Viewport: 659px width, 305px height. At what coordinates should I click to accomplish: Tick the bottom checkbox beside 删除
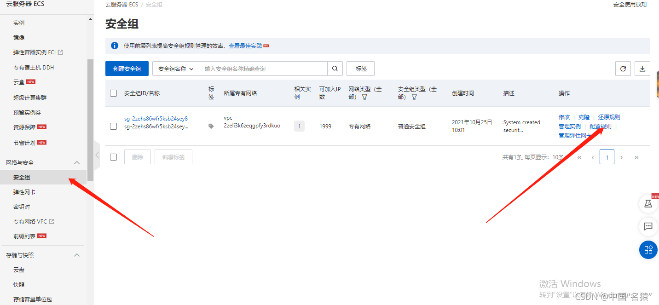click(x=114, y=157)
